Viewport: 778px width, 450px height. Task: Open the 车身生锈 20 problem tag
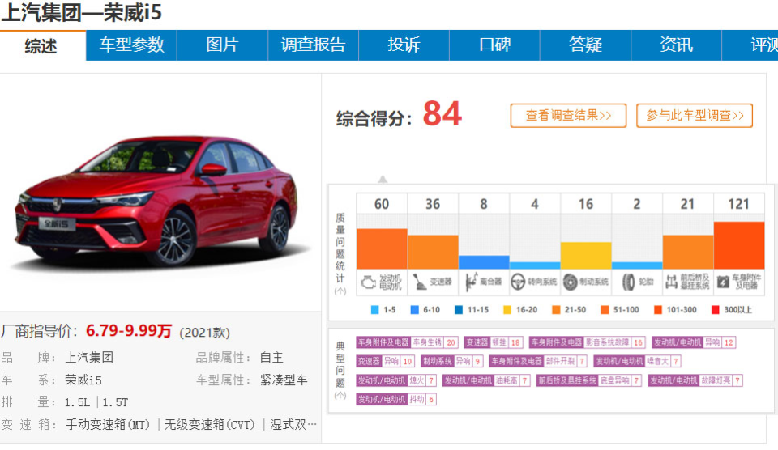coord(407,342)
